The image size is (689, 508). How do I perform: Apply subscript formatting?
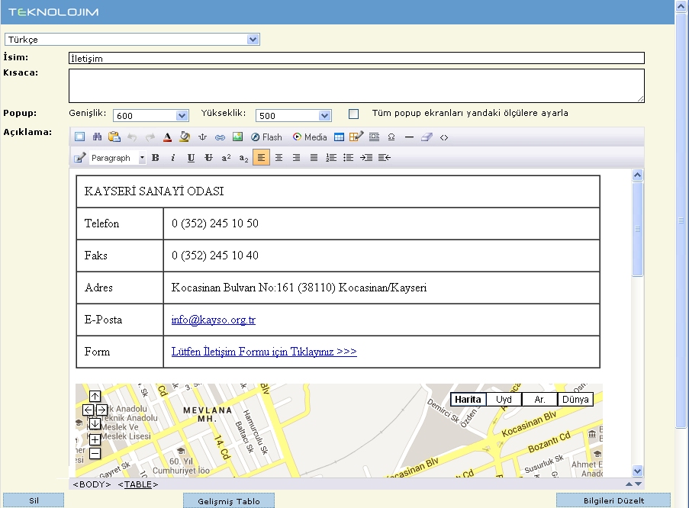click(x=243, y=158)
